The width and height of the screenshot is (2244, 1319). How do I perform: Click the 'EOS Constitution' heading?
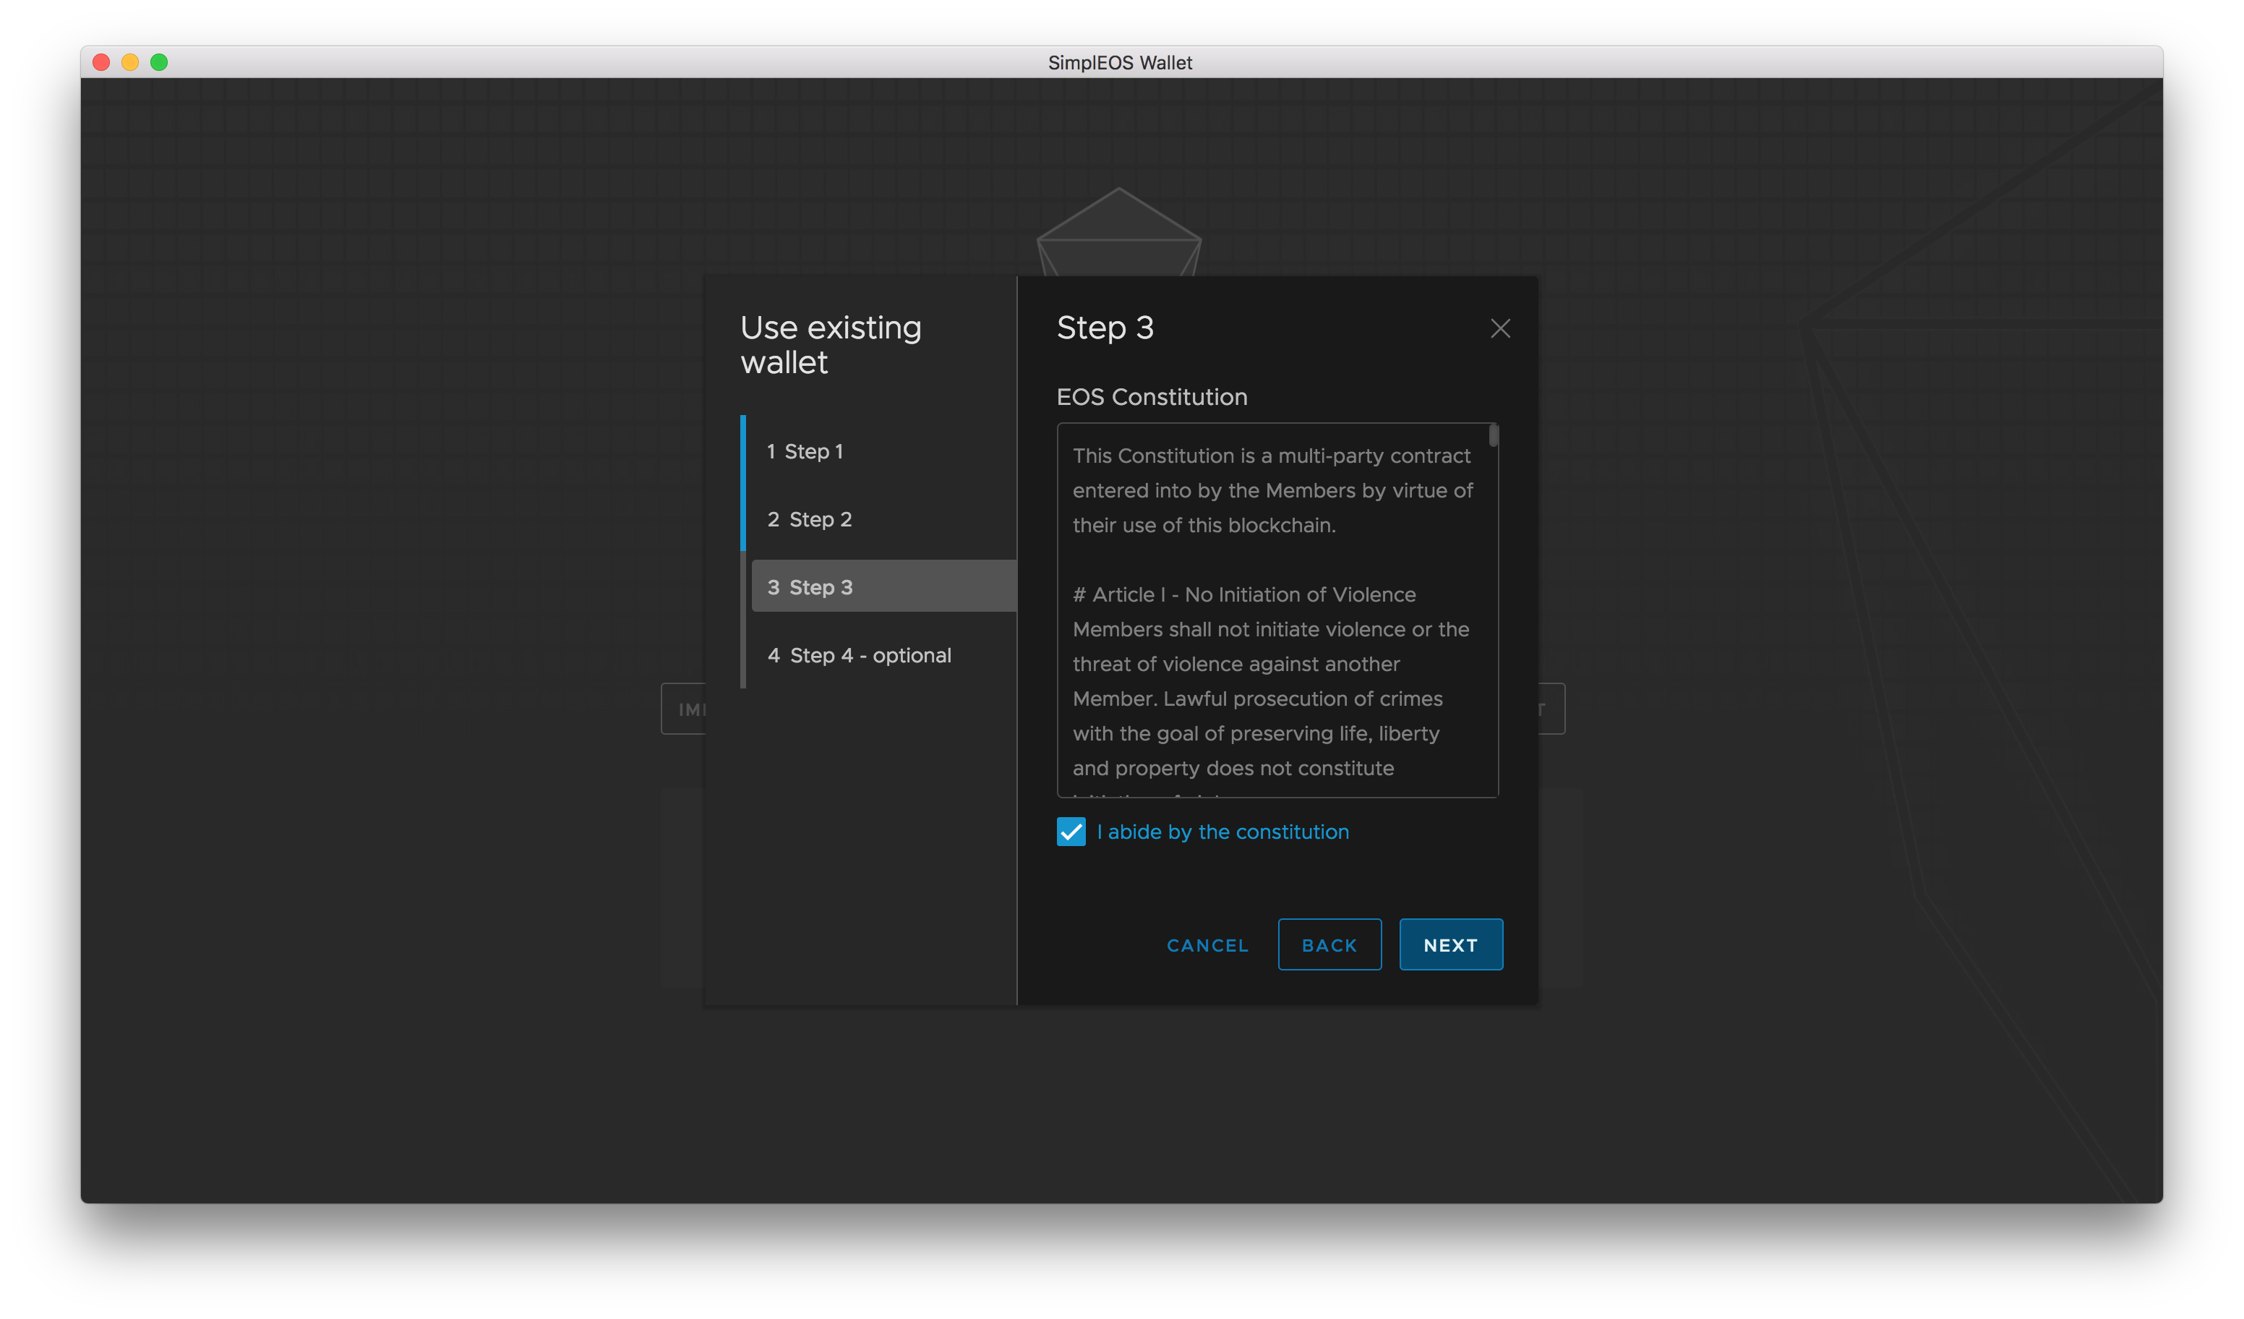coord(1152,397)
